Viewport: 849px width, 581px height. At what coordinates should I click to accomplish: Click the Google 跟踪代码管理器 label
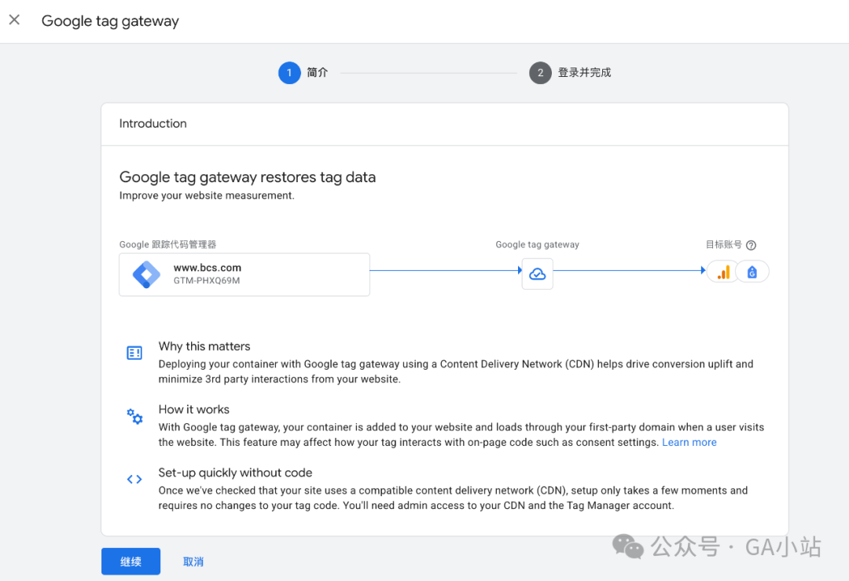tap(168, 244)
